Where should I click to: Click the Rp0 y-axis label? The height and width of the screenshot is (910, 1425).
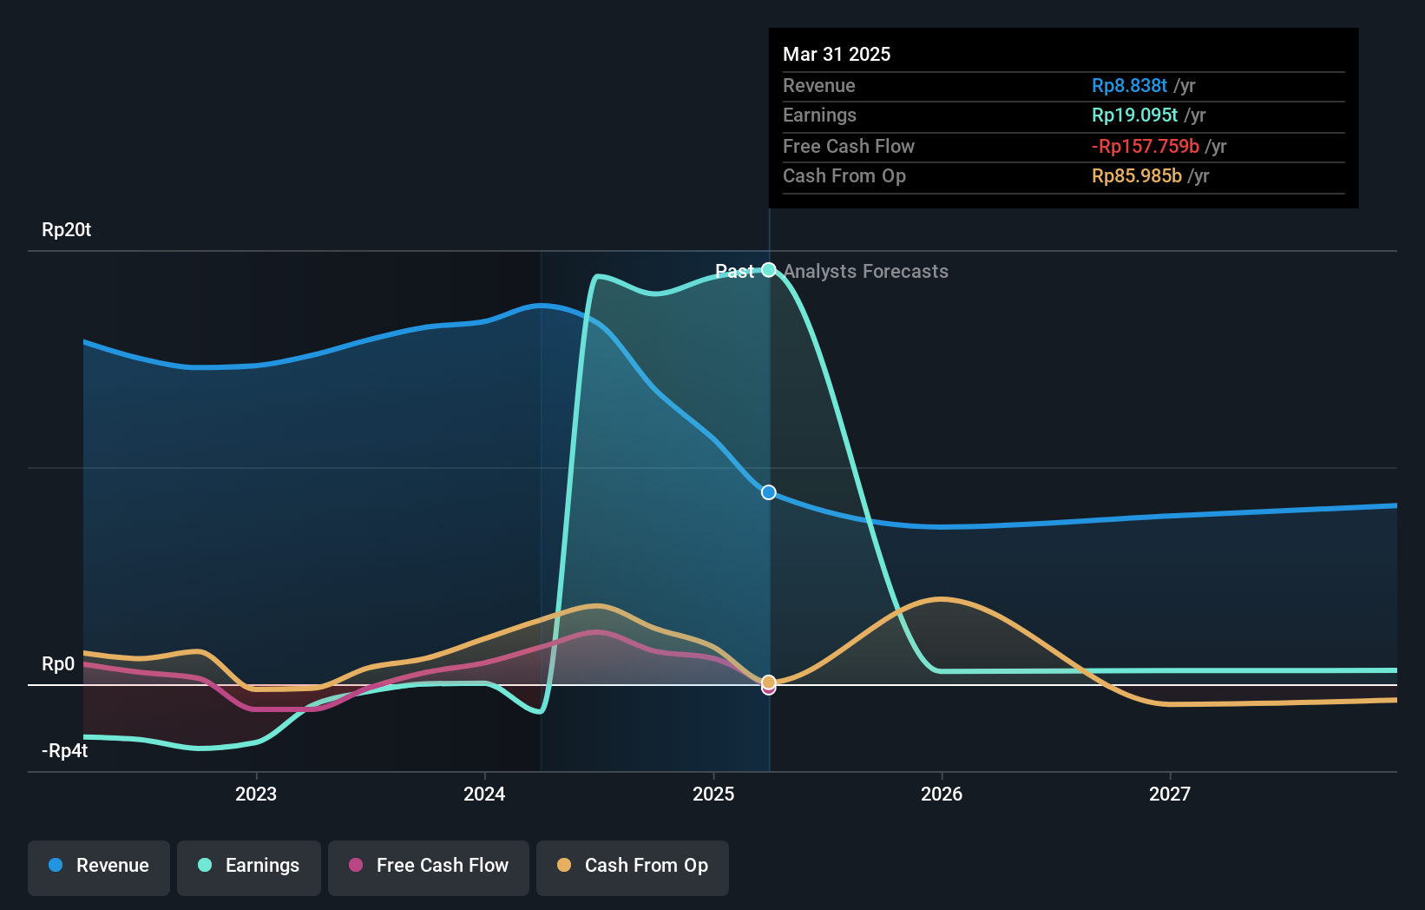(58, 664)
